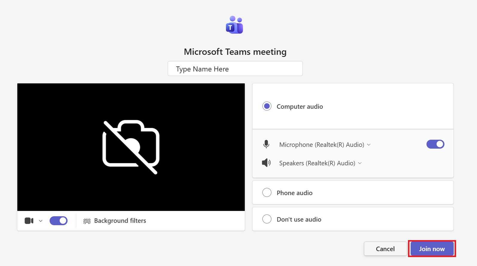Click the small chevron after the Microphone device name

[369, 145]
